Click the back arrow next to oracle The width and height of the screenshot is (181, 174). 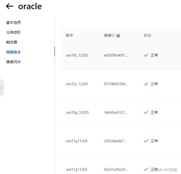click(x=9, y=6)
